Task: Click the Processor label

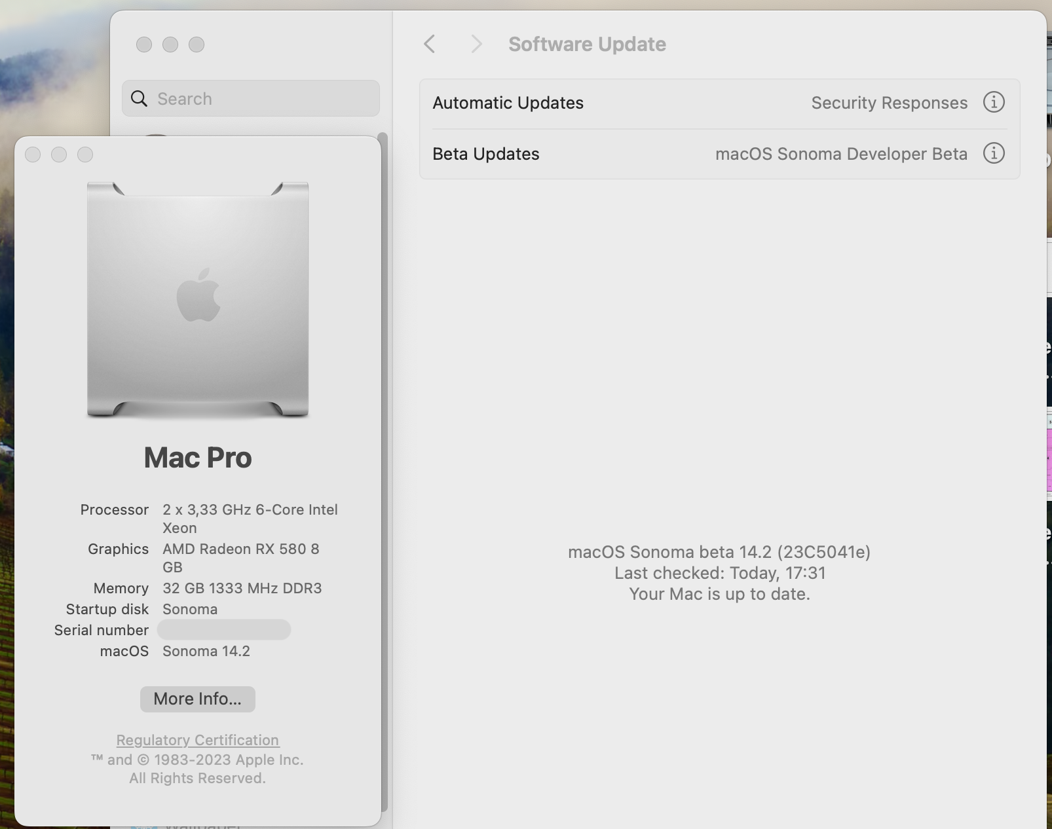Action: tap(115, 509)
